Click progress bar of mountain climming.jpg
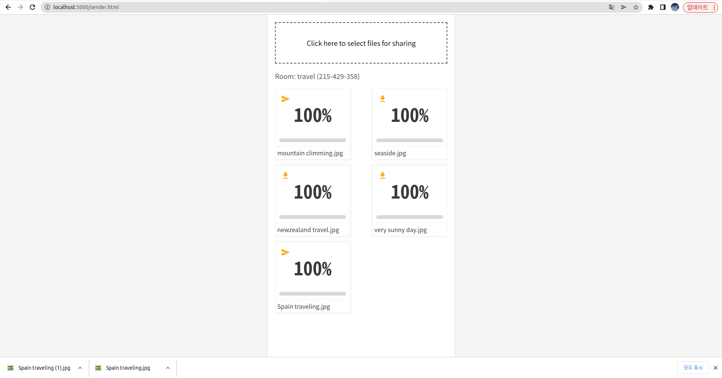722x378 pixels. 313,140
